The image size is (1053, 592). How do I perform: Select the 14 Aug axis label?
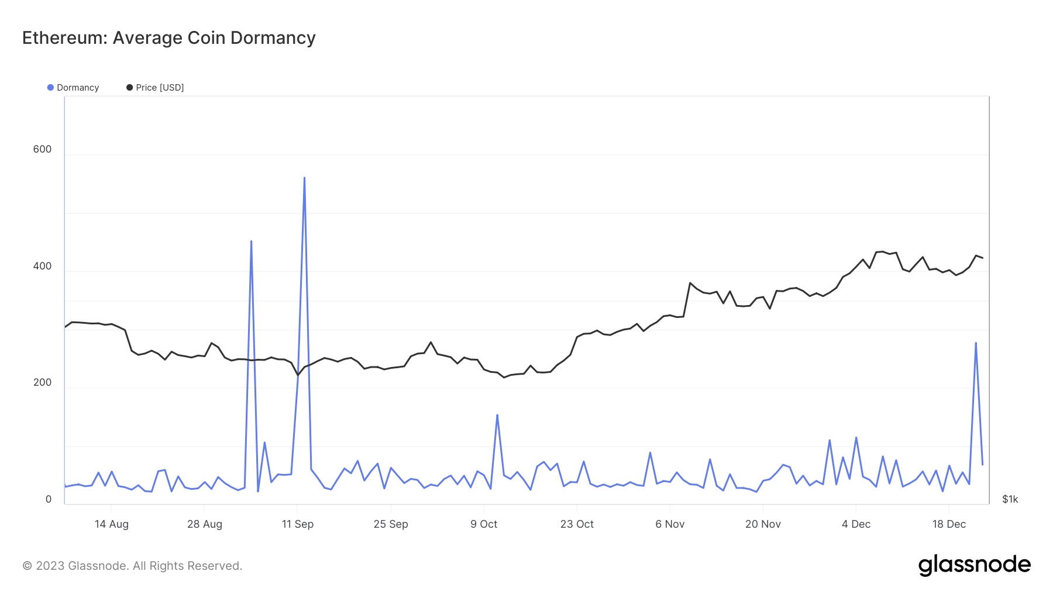(112, 524)
